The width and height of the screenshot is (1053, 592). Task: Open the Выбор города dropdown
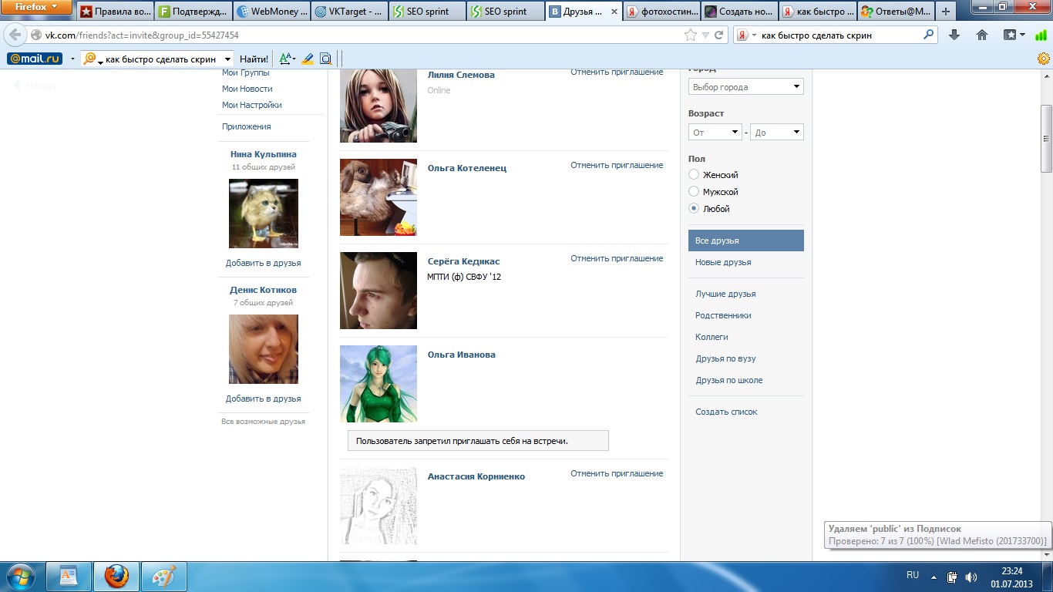tap(746, 87)
